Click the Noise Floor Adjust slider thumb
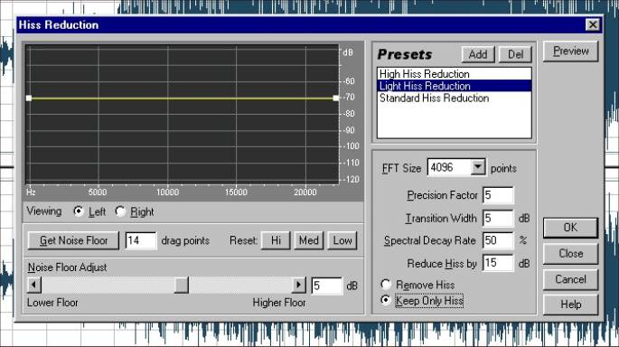The height and width of the screenshot is (347, 619). point(182,285)
